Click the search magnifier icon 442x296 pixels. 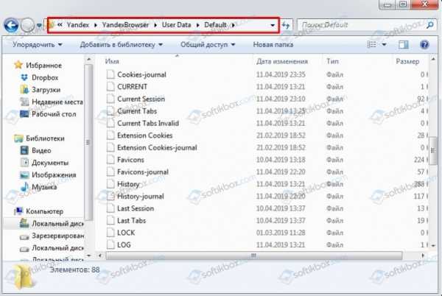[x=430, y=25]
